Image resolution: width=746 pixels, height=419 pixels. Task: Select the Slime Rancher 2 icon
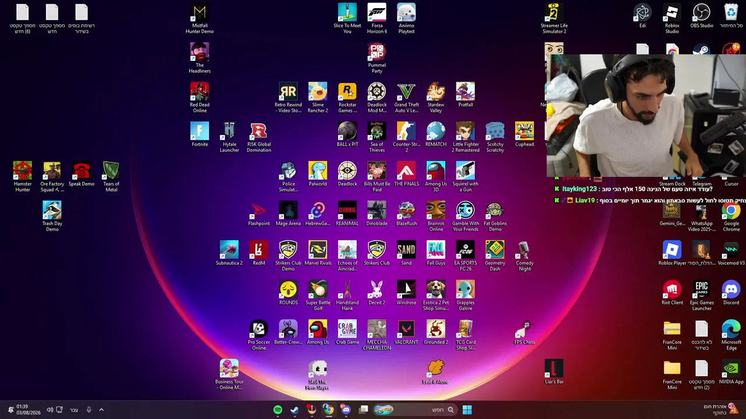pyautogui.click(x=318, y=98)
